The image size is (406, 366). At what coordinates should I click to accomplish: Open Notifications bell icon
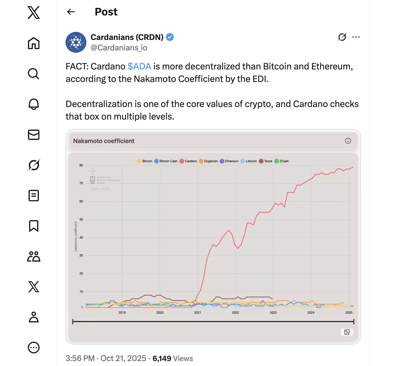click(34, 104)
